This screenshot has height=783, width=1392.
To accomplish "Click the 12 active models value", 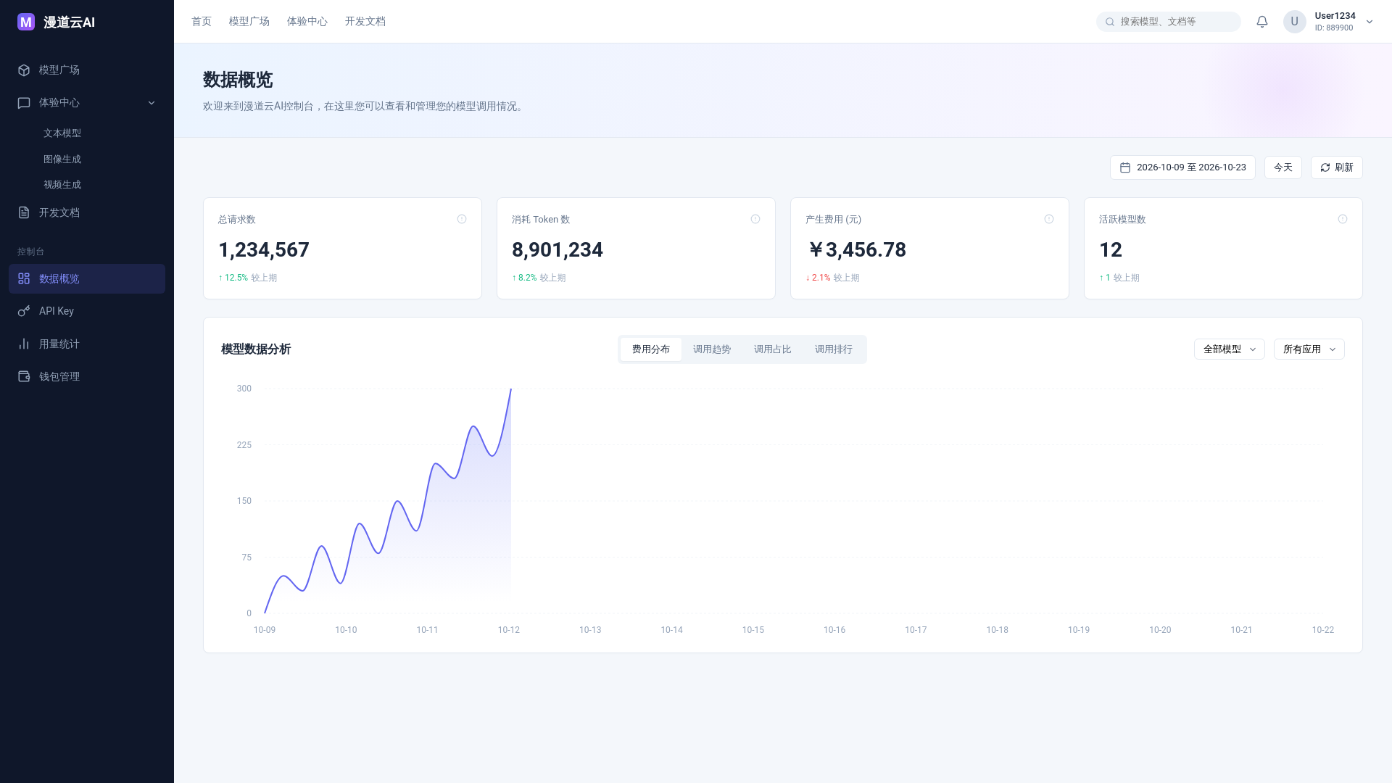I will [1111, 250].
